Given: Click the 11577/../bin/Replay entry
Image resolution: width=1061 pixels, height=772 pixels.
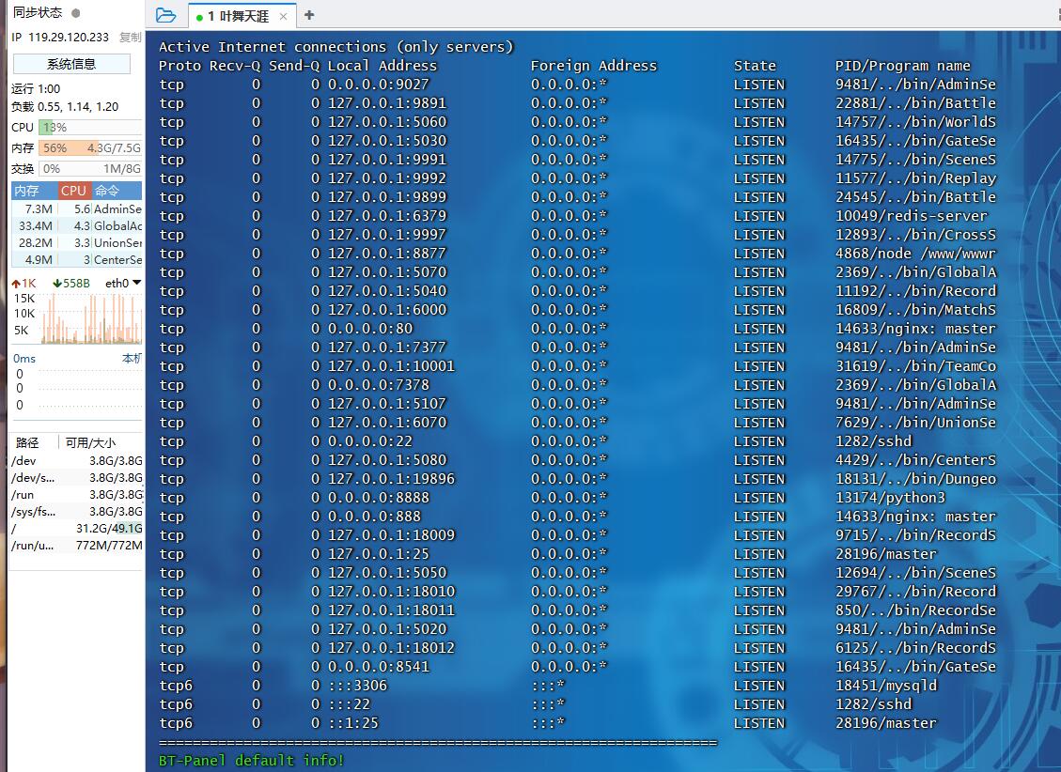Looking at the screenshot, I should click(x=915, y=178).
